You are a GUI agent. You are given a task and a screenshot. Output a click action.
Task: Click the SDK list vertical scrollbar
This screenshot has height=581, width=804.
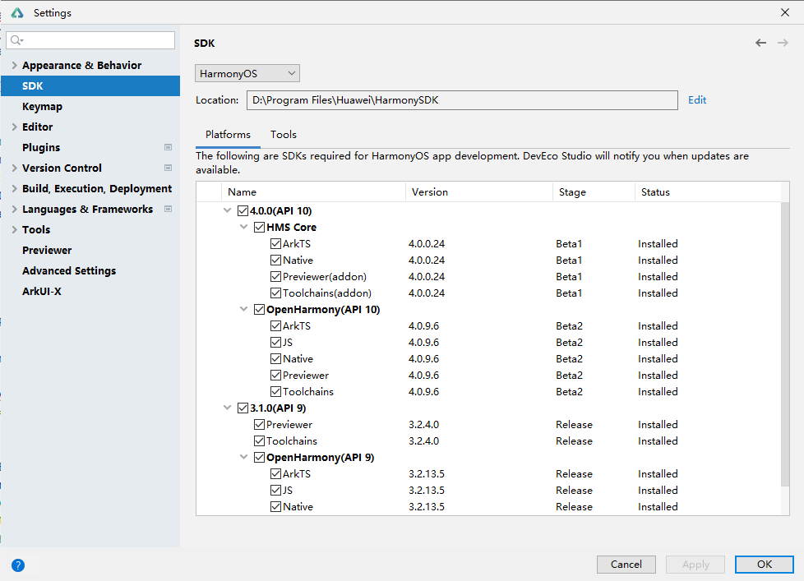click(x=785, y=344)
